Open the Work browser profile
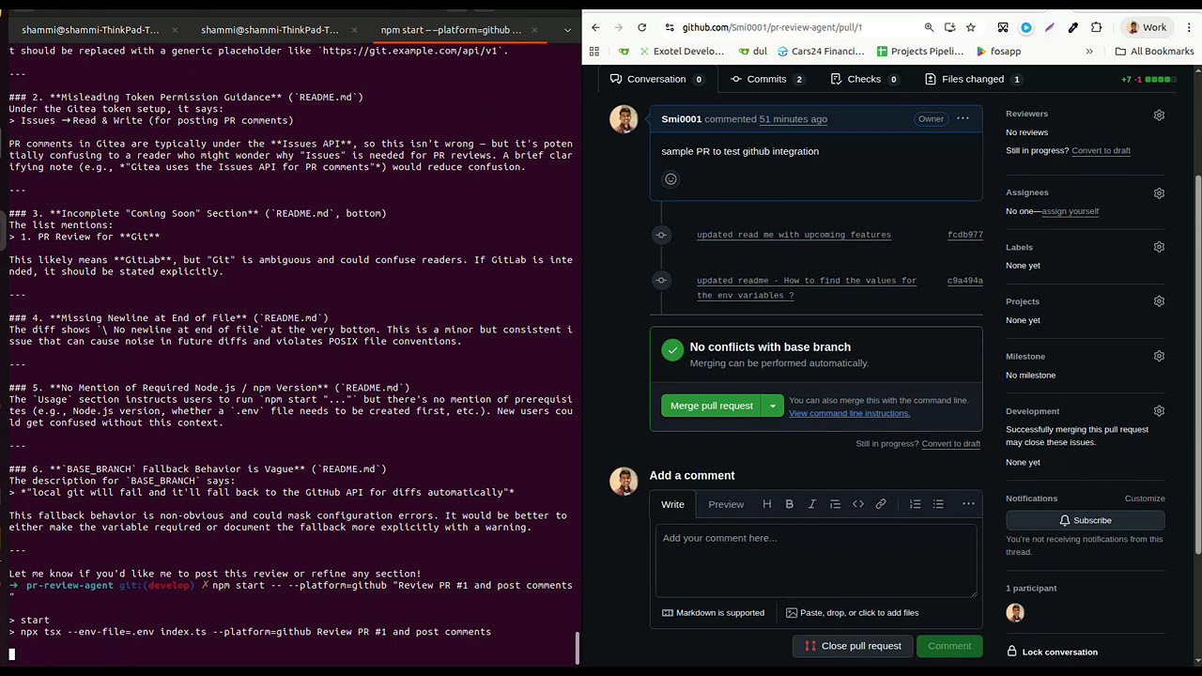The width and height of the screenshot is (1202, 676). 1147,27
